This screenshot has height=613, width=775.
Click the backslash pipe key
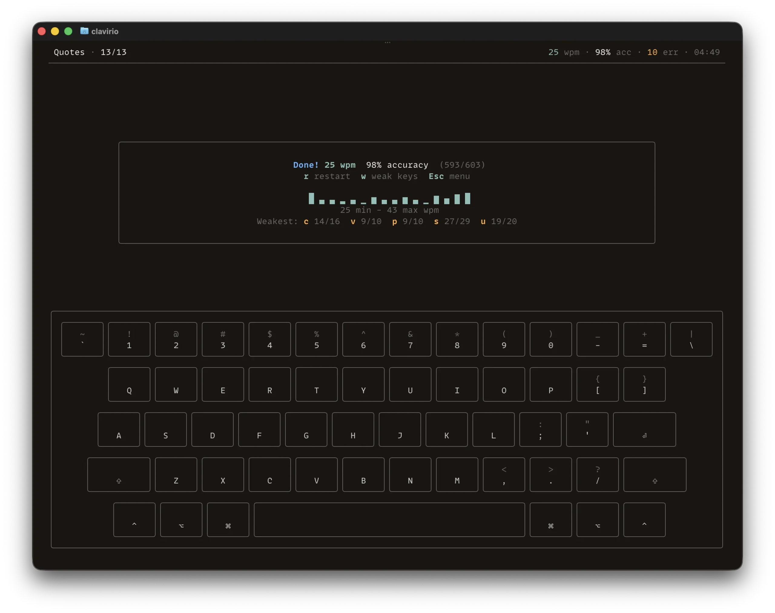[x=691, y=339]
